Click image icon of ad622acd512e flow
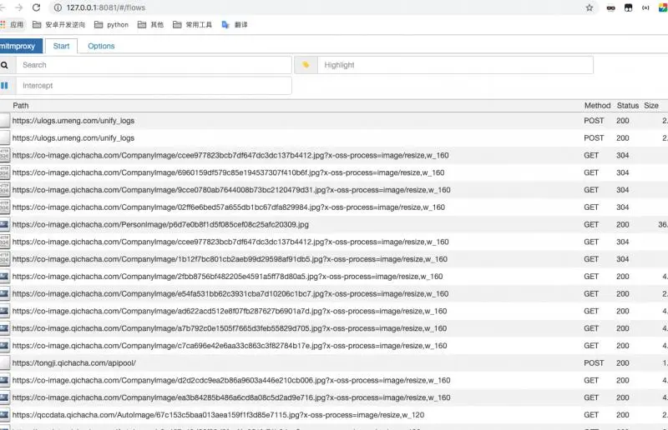The image size is (668, 430). click(4, 311)
